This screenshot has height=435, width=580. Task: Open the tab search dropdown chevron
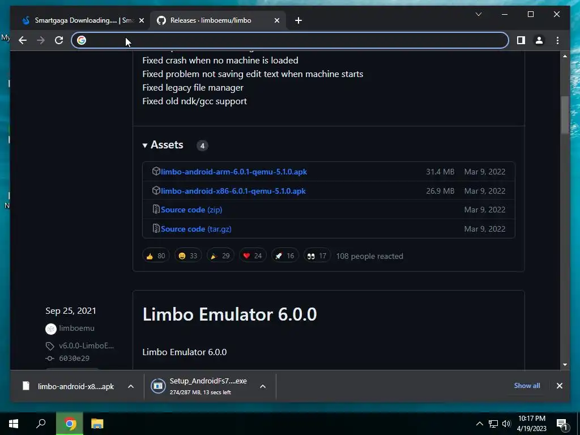(479, 14)
